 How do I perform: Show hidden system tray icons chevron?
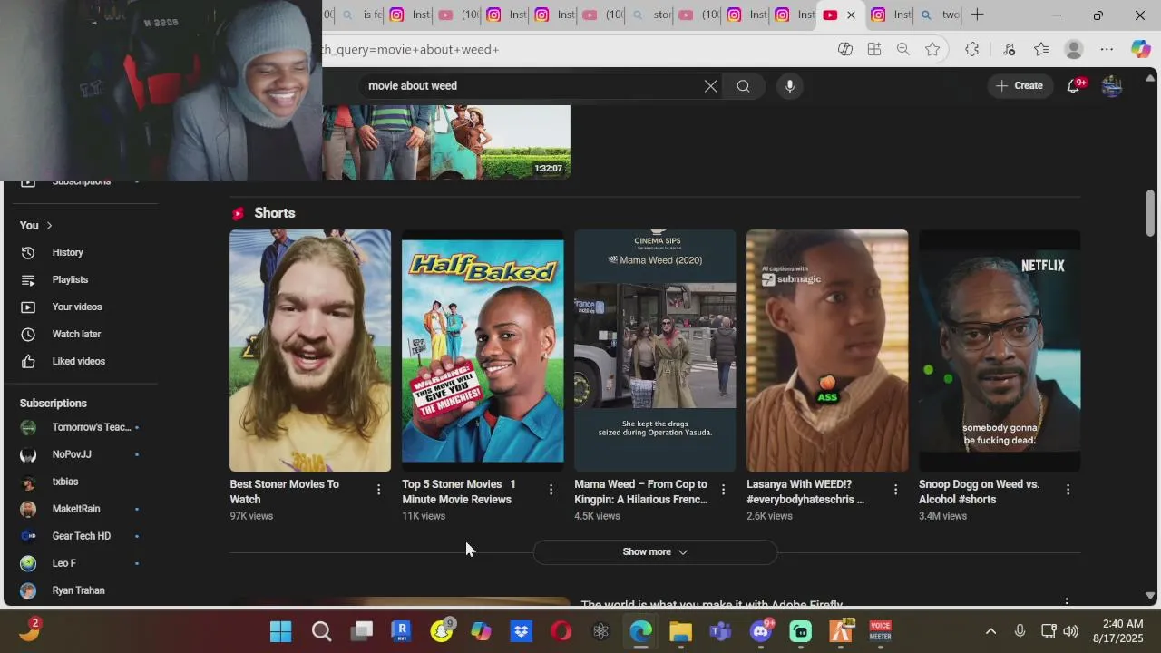click(x=990, y=631)
